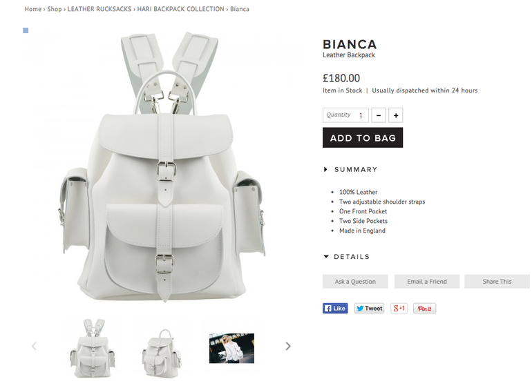Click the Pinterest Pin it button
This screenshot has height=388, width=532.
pyautogui.click(x=424, y=309)
